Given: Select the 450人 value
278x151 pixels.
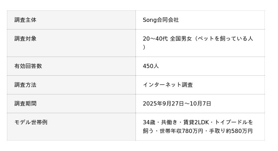Looking at the screenshot, I should point(151,66).
